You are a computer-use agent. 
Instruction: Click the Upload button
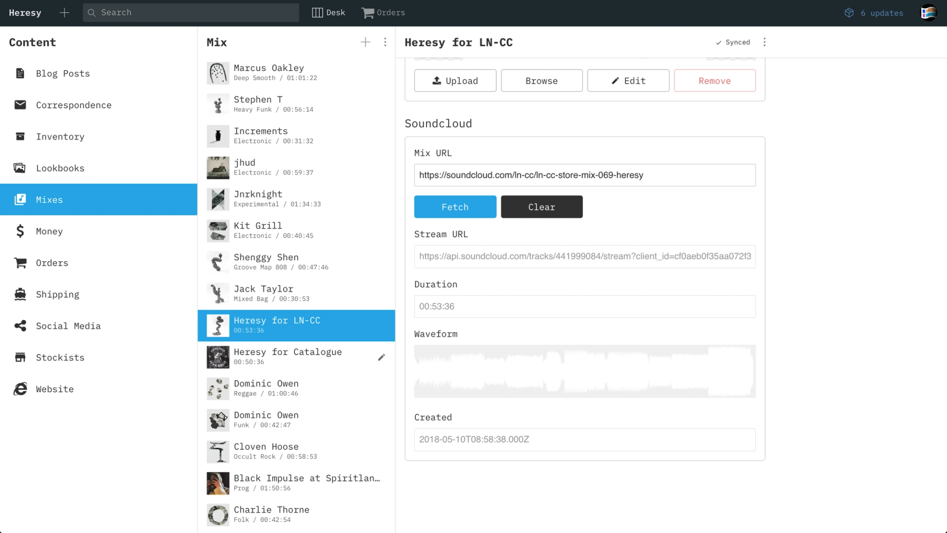coord(455,81)
